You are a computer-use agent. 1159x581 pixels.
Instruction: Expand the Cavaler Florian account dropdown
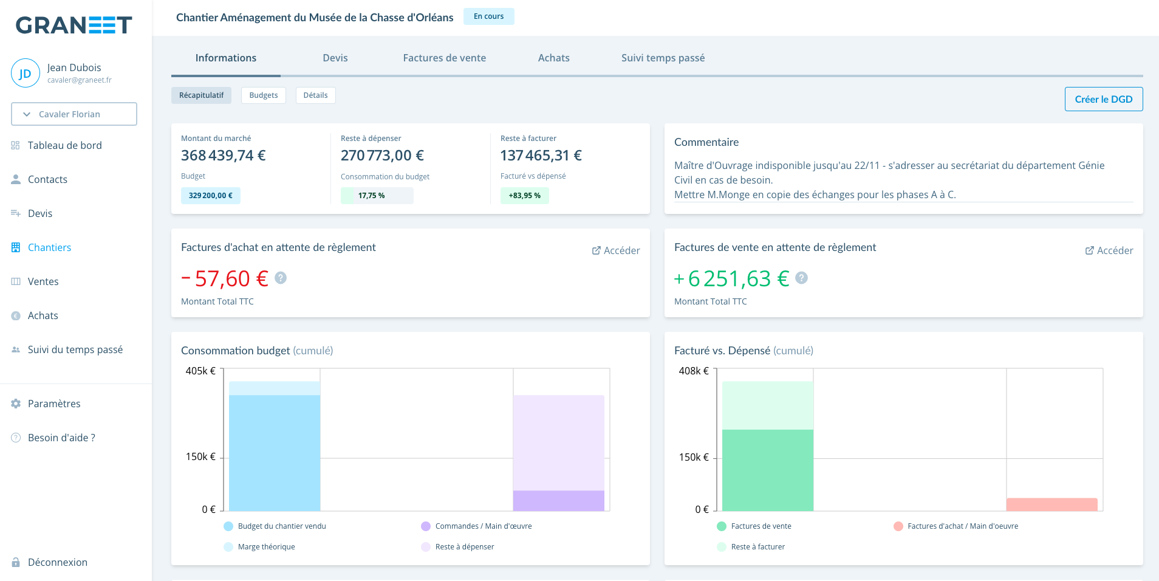74,114
